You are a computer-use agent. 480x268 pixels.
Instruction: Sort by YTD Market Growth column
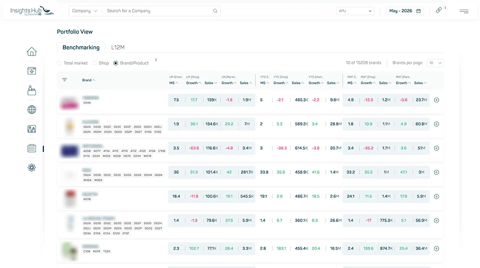(316, 83)
